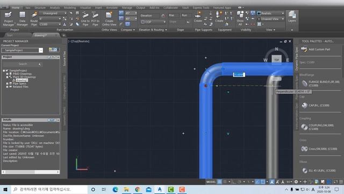
Task: Select drawing1 in project tree
Action: pos(21,80)
